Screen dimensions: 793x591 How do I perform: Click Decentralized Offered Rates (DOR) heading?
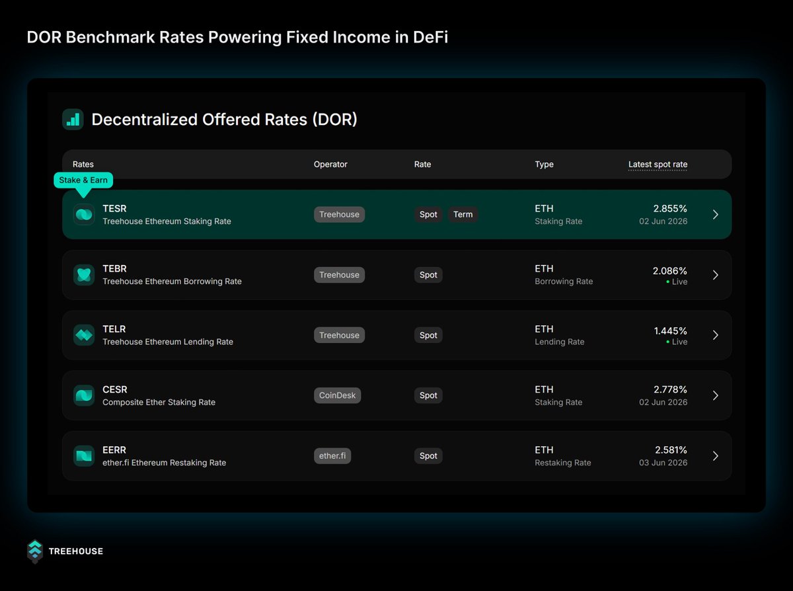point(224,120)
